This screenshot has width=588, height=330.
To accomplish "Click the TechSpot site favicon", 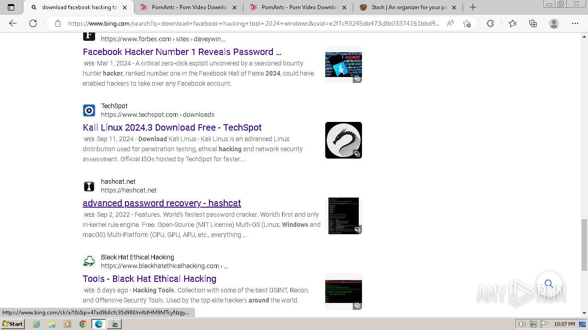I will 89,110.
